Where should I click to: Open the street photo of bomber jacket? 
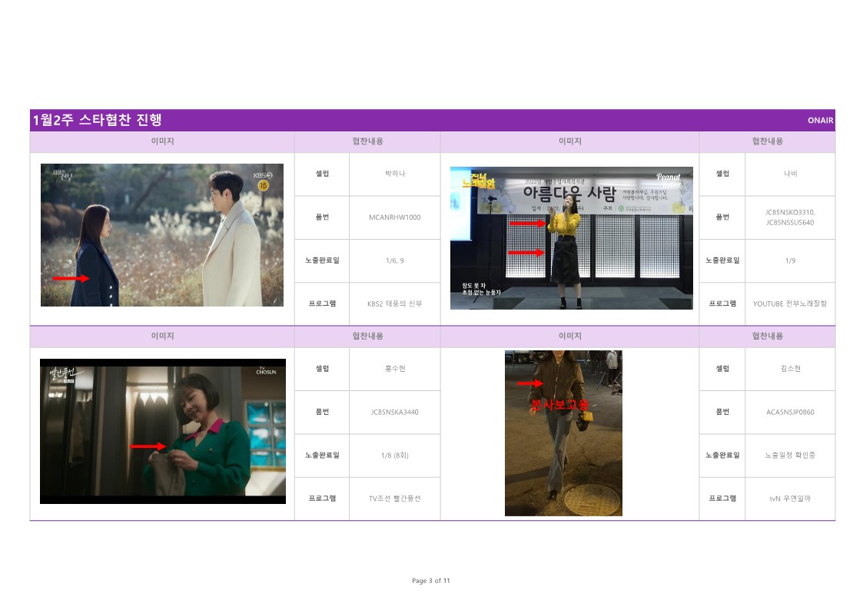click(x=563, y=433)
